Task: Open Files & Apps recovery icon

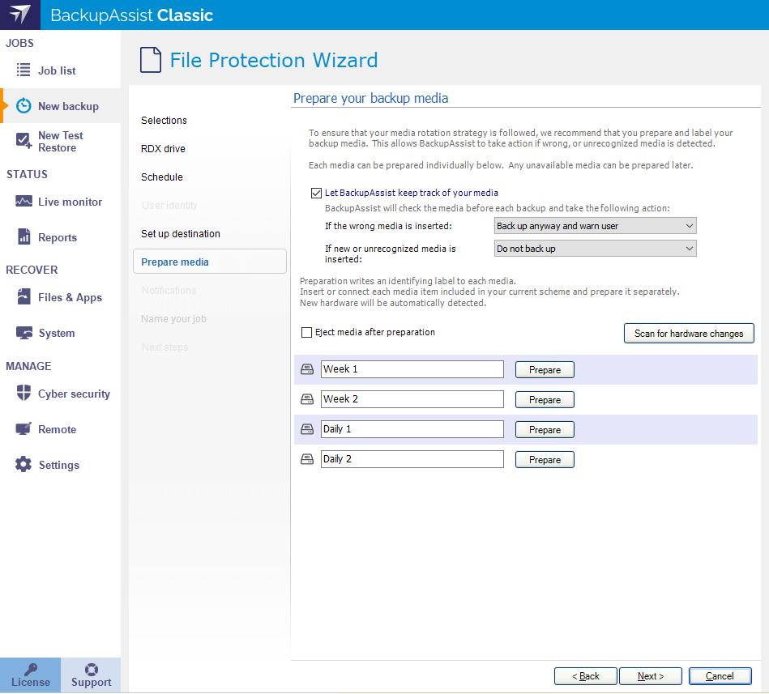Action: pos(23,297)
